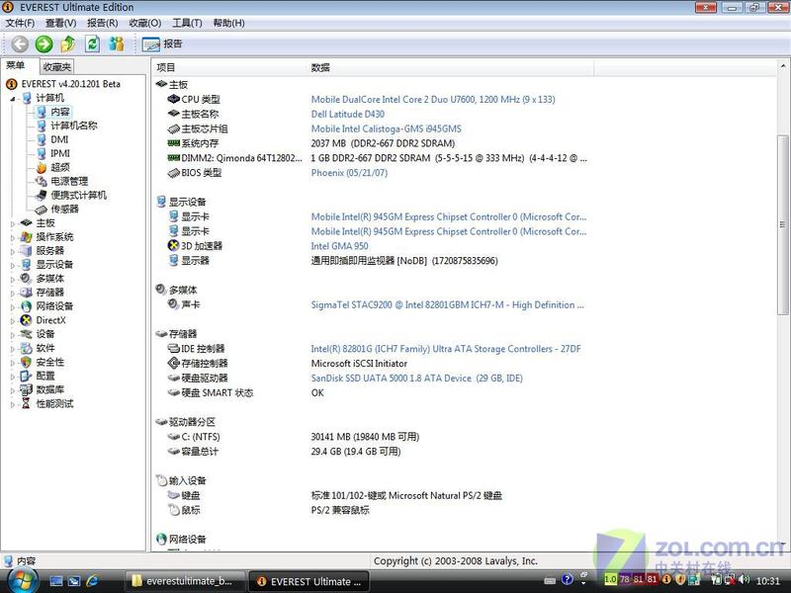Screen dimensions: 791x593
Task: Open the Mobile Intel Calistoga-GMS i945GMS link
Action: click(386, 128)
